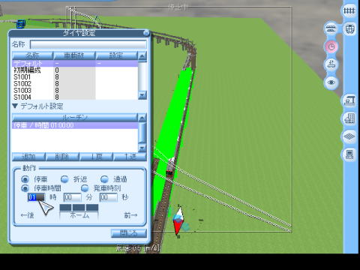Image resolution: width=360 pixels, height=270 pixels.
Task: Click the blue camera marker icon
Action: tap(21, 24)
